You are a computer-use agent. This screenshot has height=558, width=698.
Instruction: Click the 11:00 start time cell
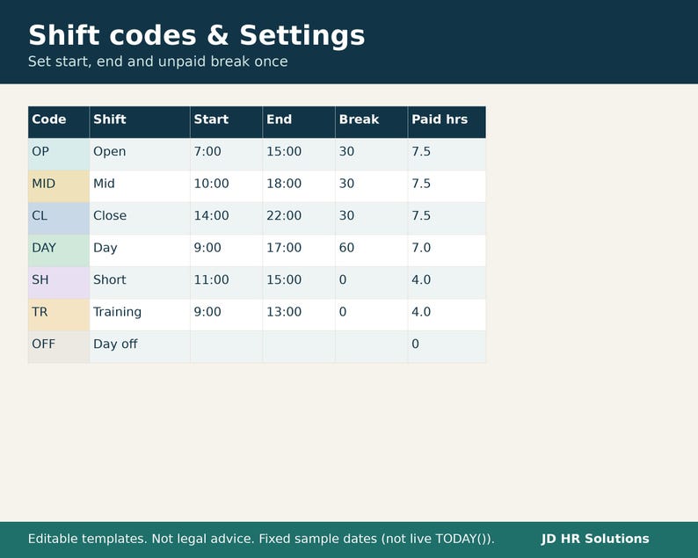(x=226, y=282)
